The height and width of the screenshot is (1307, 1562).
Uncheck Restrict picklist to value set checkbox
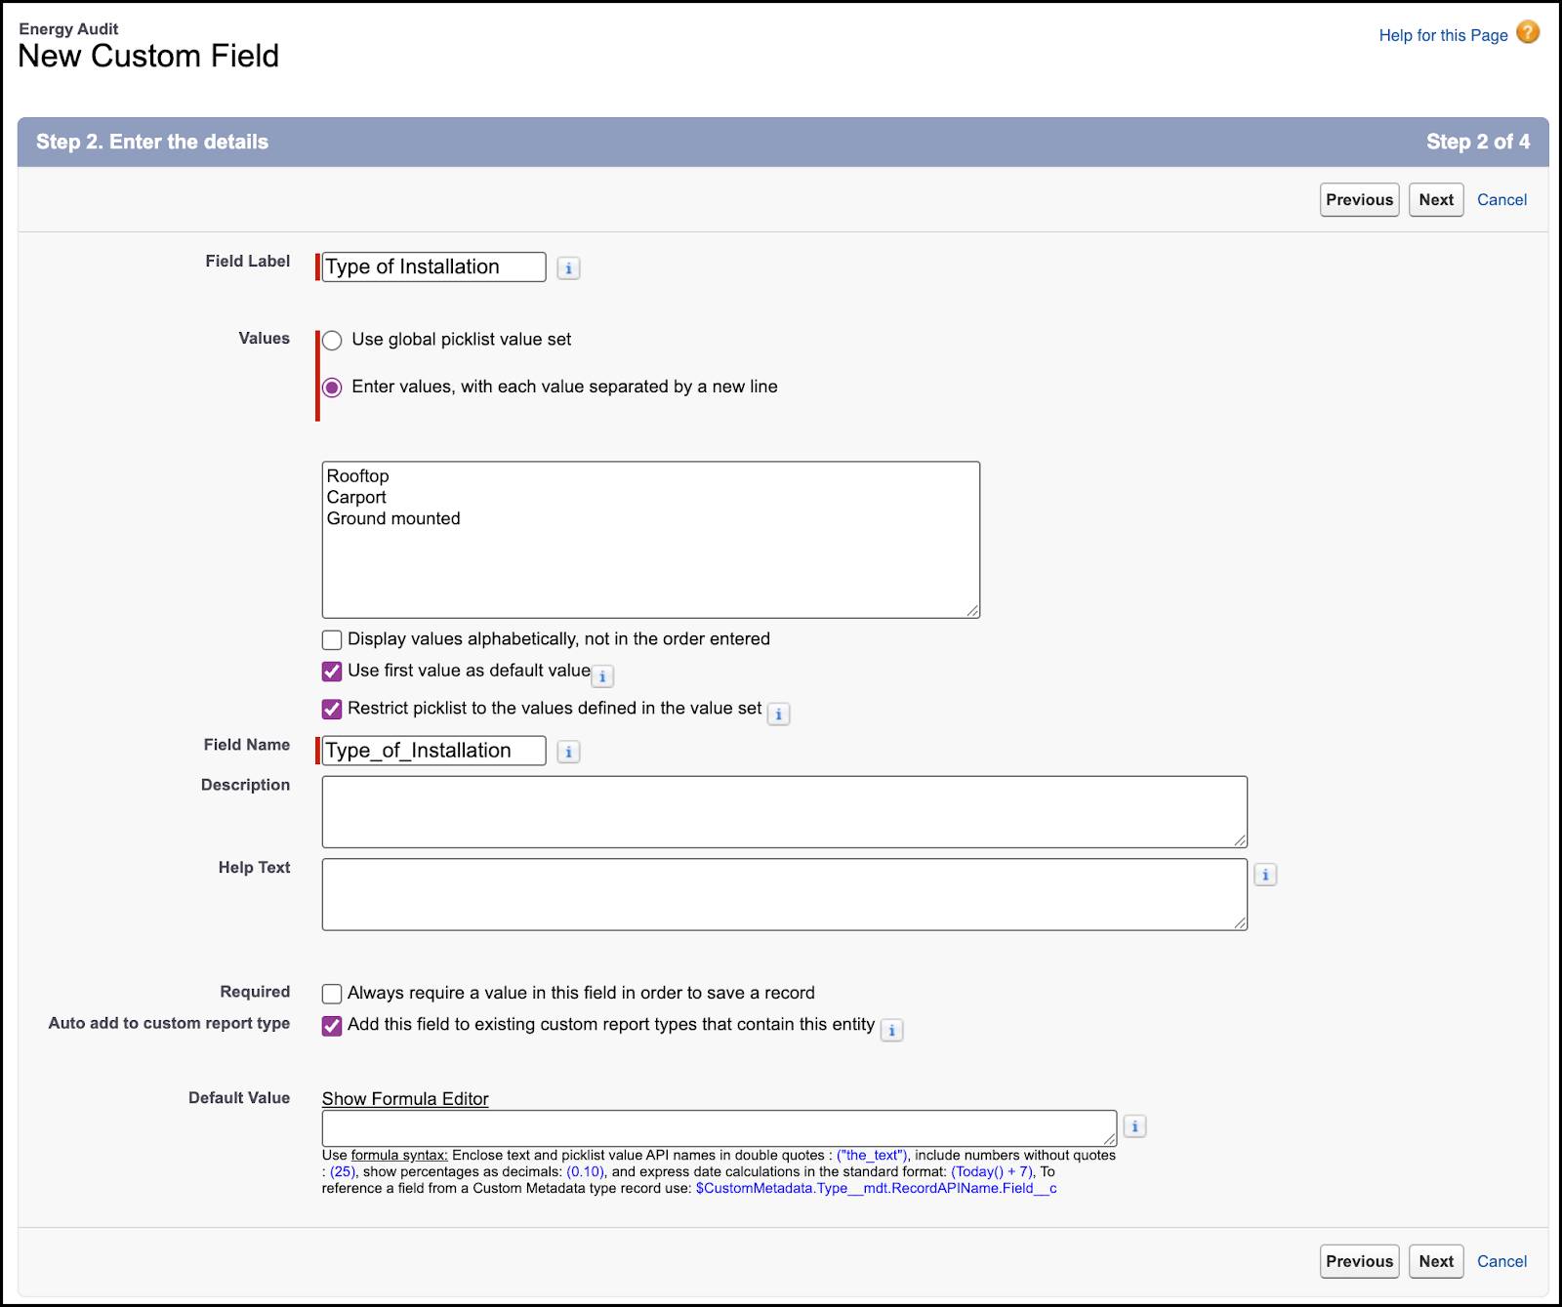click(332, 709)
